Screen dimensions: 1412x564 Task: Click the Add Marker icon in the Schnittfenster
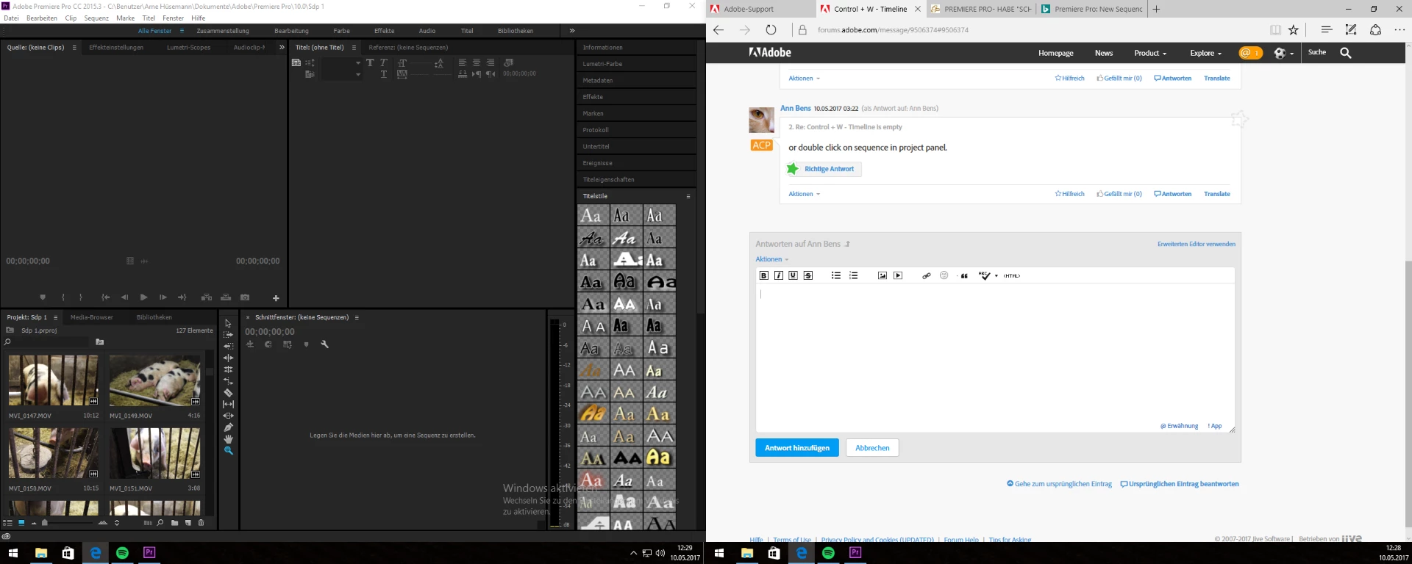[306, 344]
